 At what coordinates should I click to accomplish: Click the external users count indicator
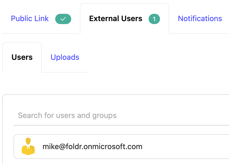(154, 19)
